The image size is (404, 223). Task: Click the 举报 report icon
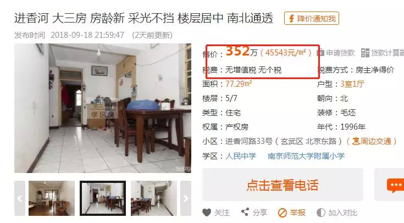tap(283, 213)
